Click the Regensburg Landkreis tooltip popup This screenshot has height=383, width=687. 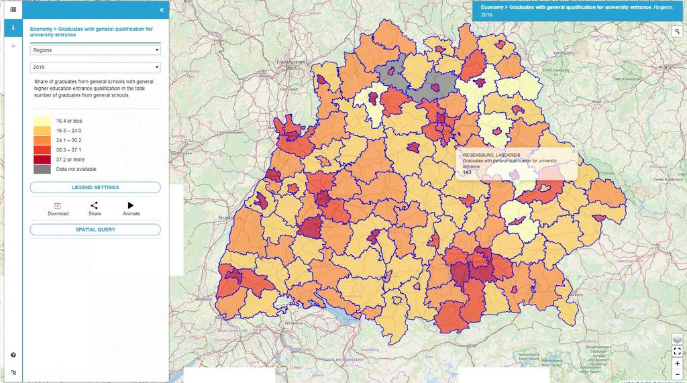pos(517,164)
